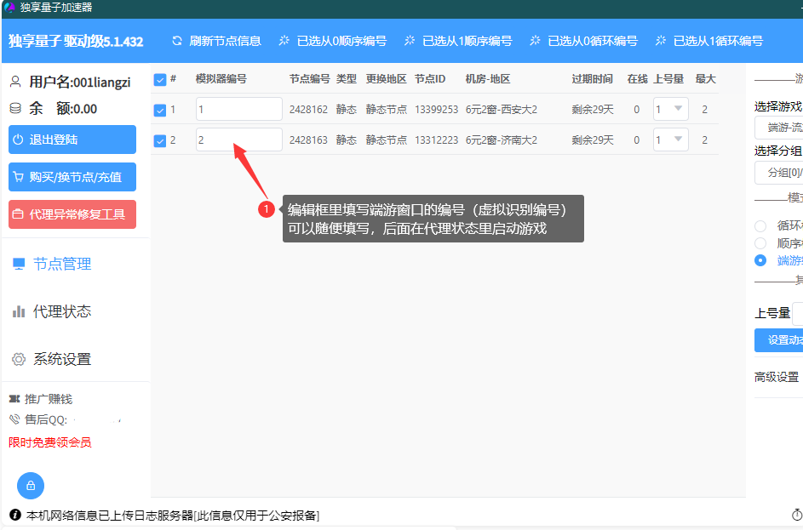Image resolution: width=803 pixels, height=530 pixels.
Task: Click the power icon on logout button
Action: [x=18, y=140]
